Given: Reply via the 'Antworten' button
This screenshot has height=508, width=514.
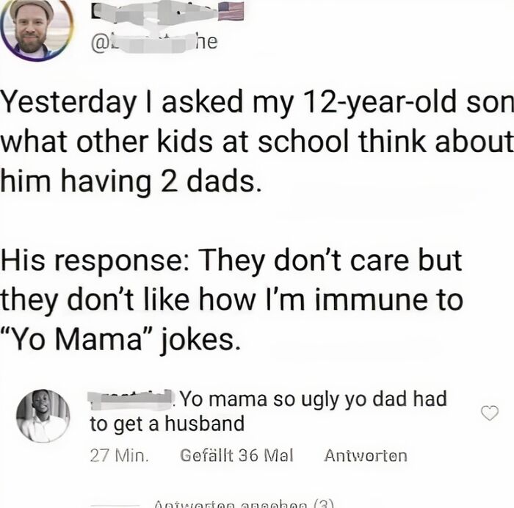Looking at the screenshot, I should (365, 455).
